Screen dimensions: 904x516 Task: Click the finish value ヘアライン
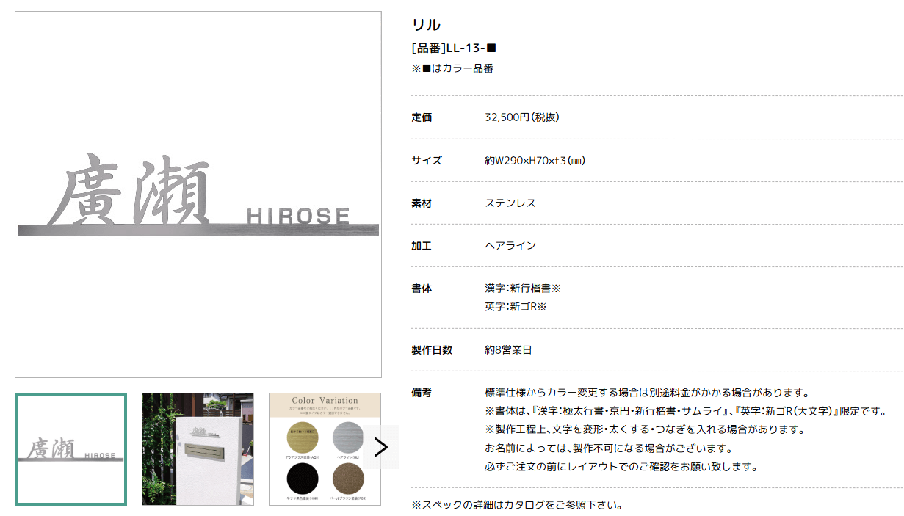510,245
